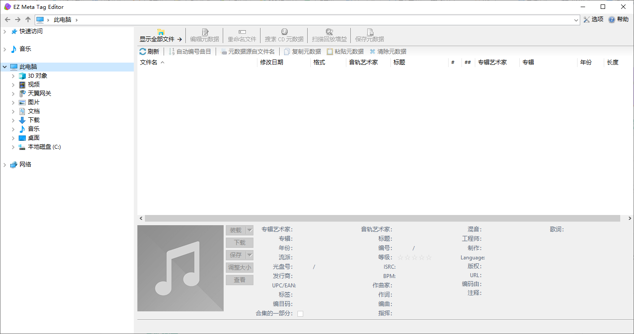634x334 pixels.
Task: Expand the 视频 node
Action: [x=13, y=85]
